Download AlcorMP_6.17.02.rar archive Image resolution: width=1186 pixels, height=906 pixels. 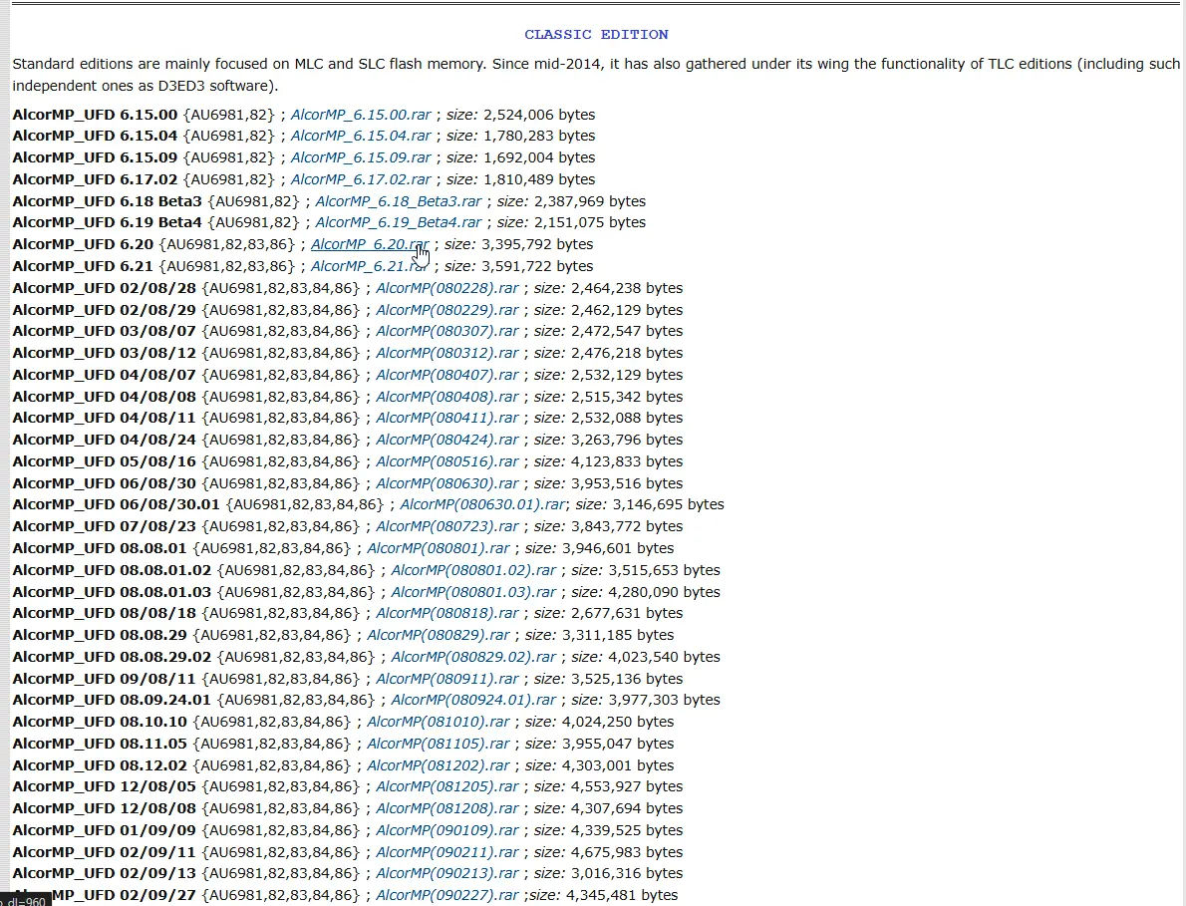pyautogui.click(x=361, y=180)
